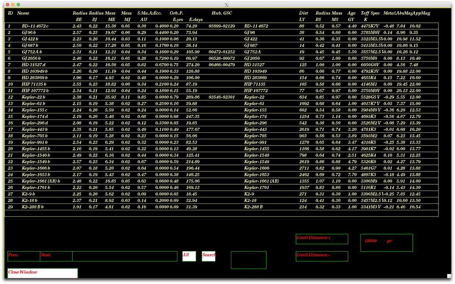Image resolution: width=455 pixels, height=284 pixels.
Task: Click the Dist column header
Action: [303, 13]
